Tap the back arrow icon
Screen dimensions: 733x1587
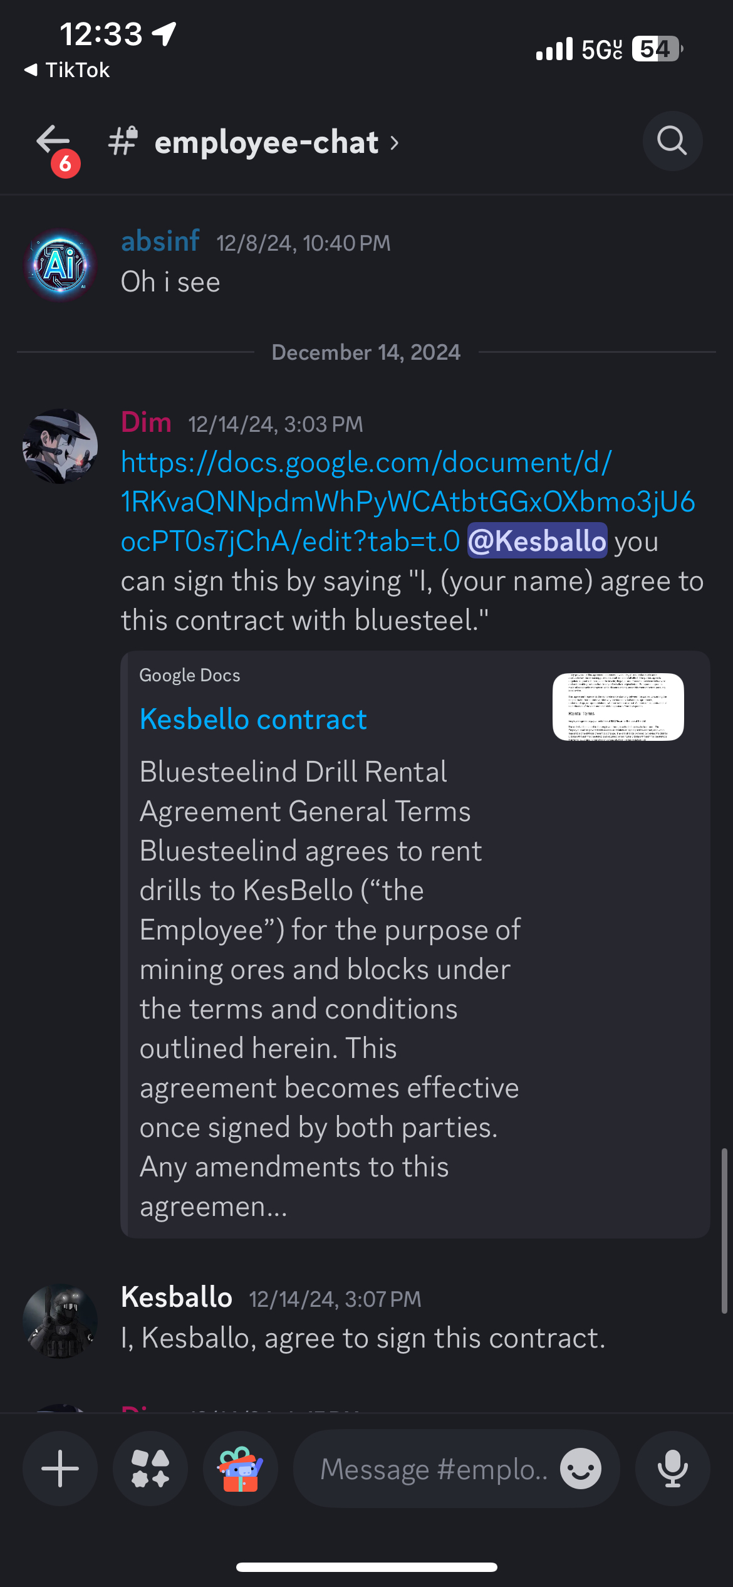click(53, 139)
